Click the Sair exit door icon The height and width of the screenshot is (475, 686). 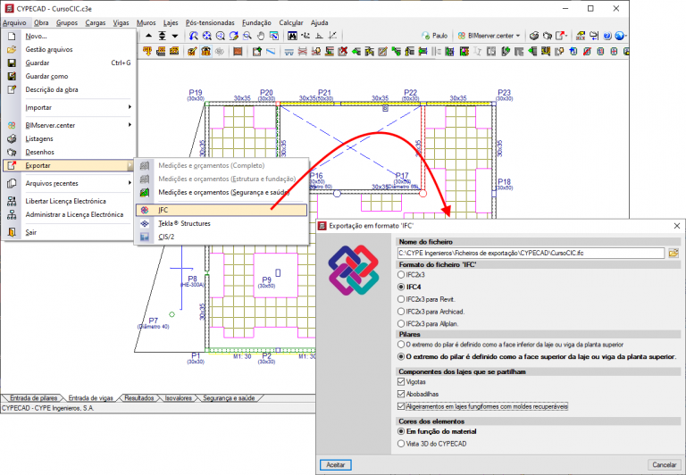click(12, 232)
